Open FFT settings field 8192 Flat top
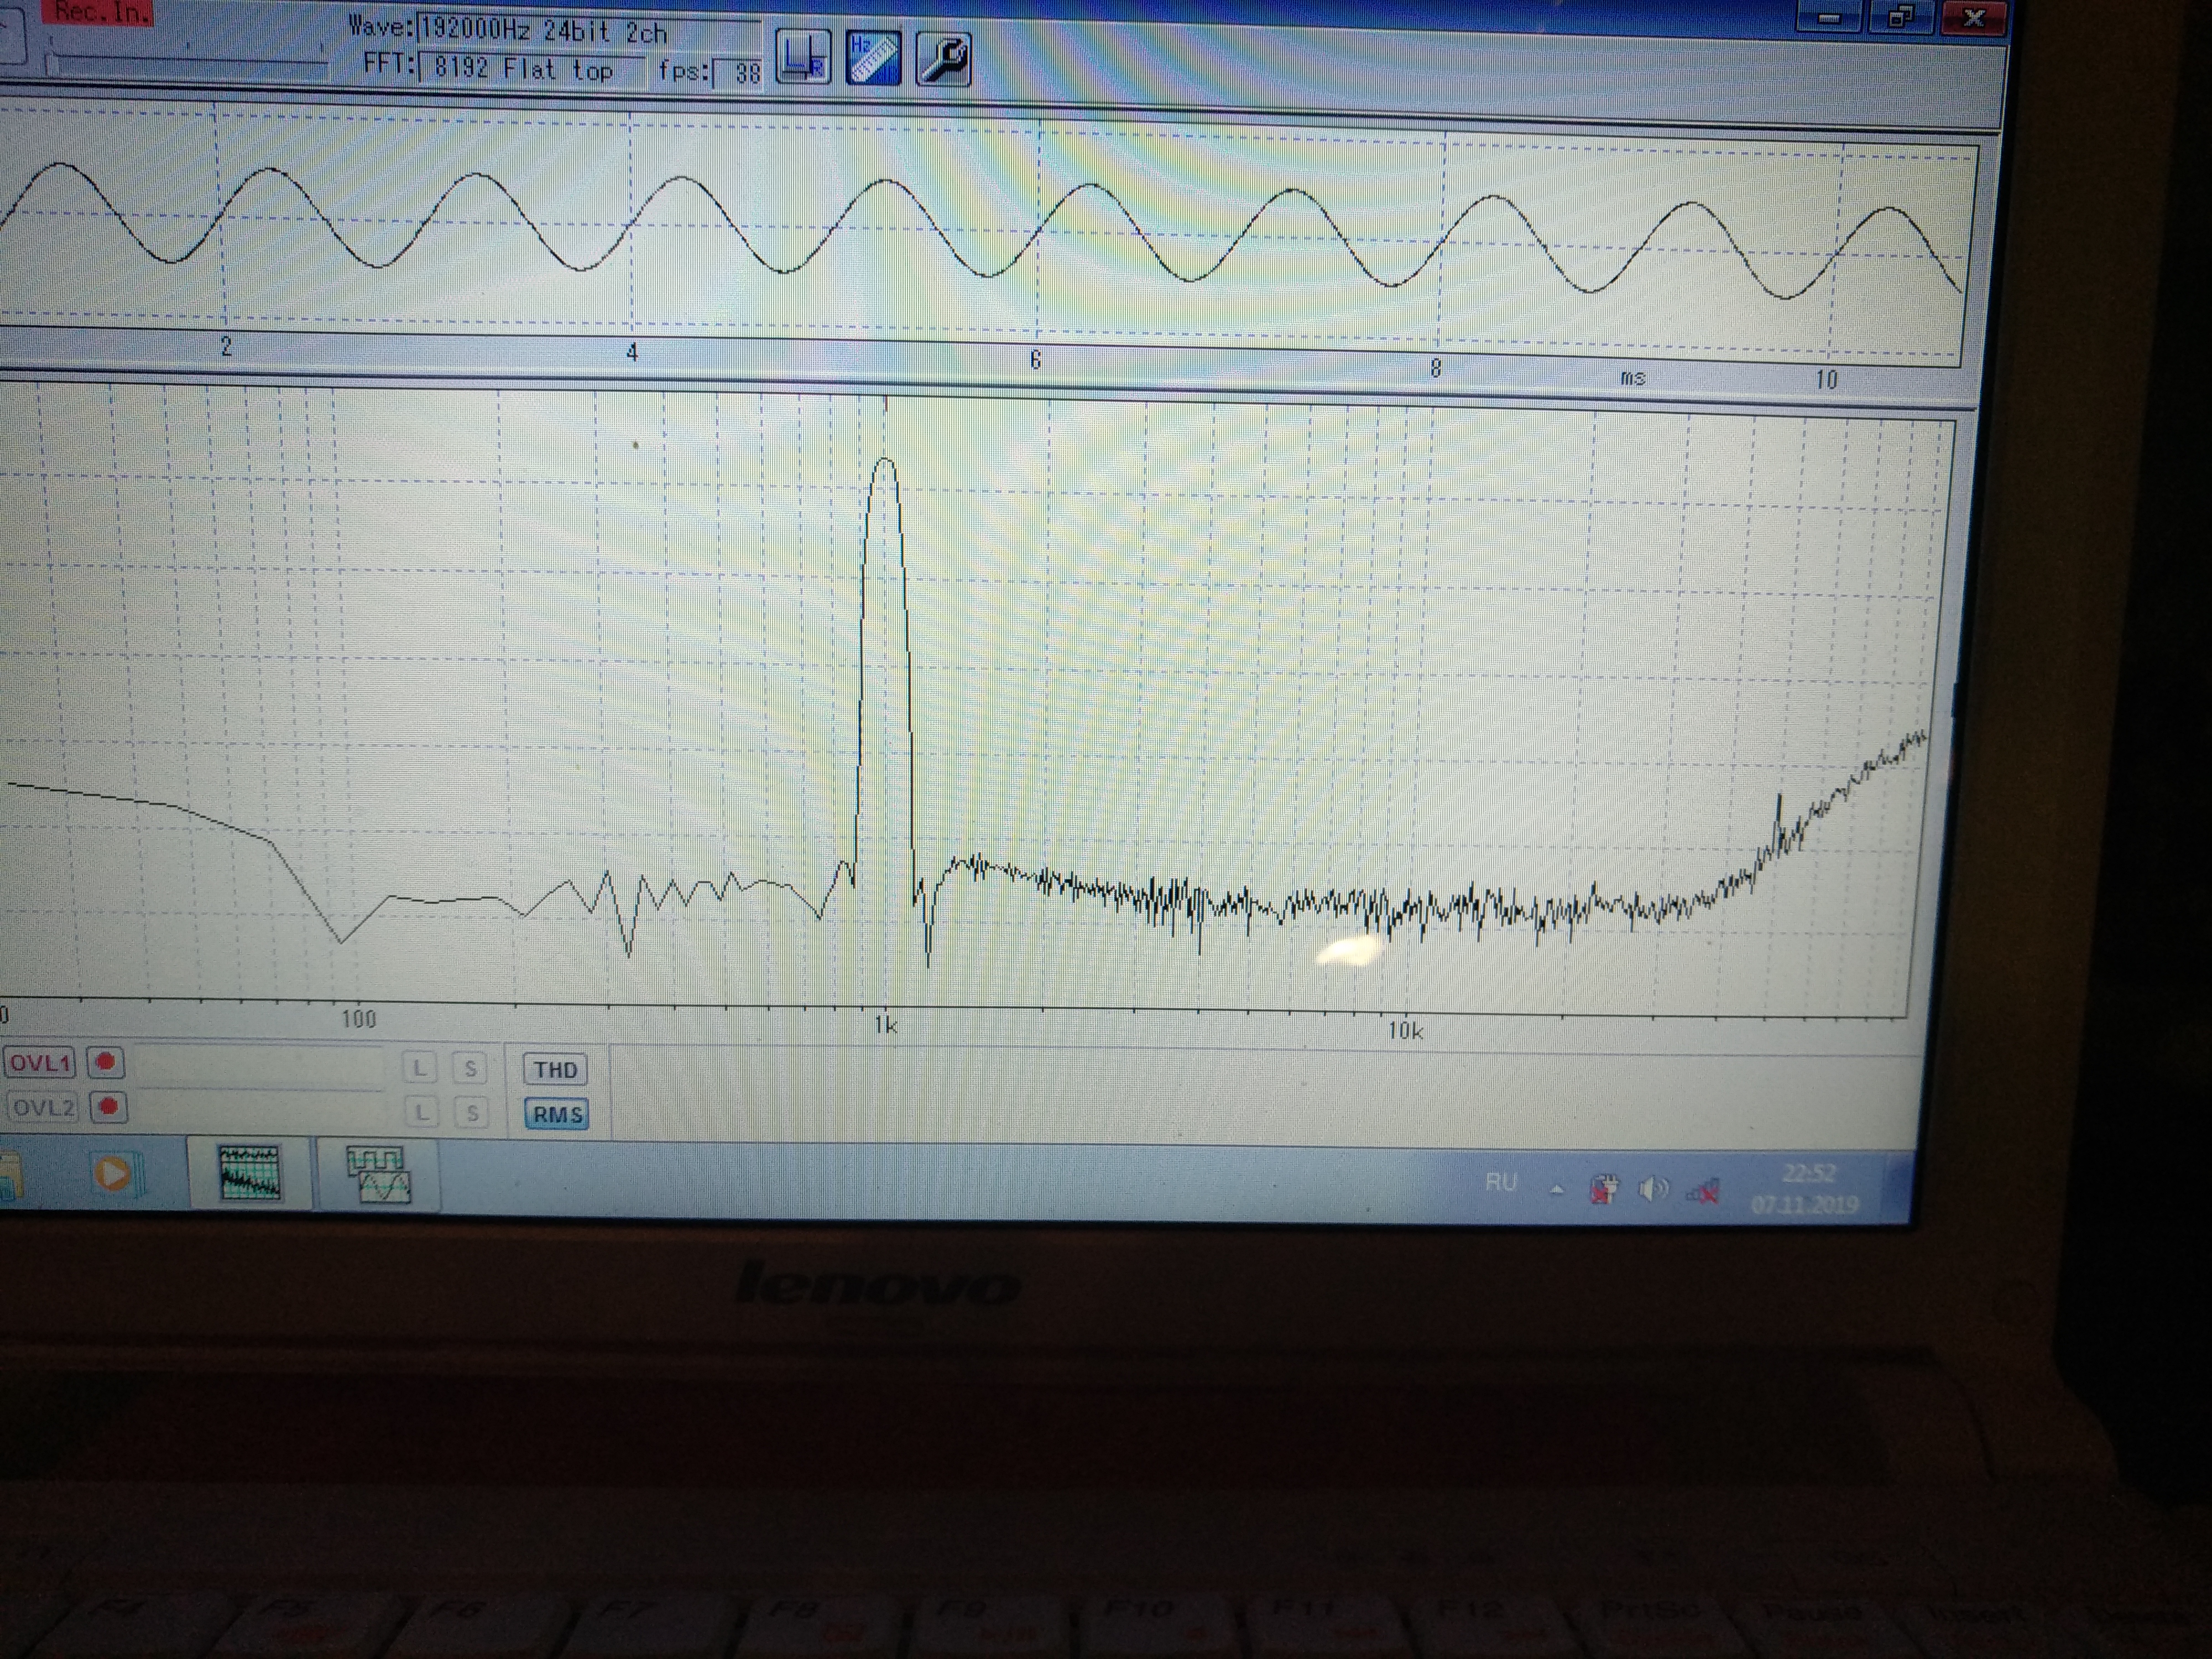The height and width of the screenshot is (1659, 2212). click(531, 69)
